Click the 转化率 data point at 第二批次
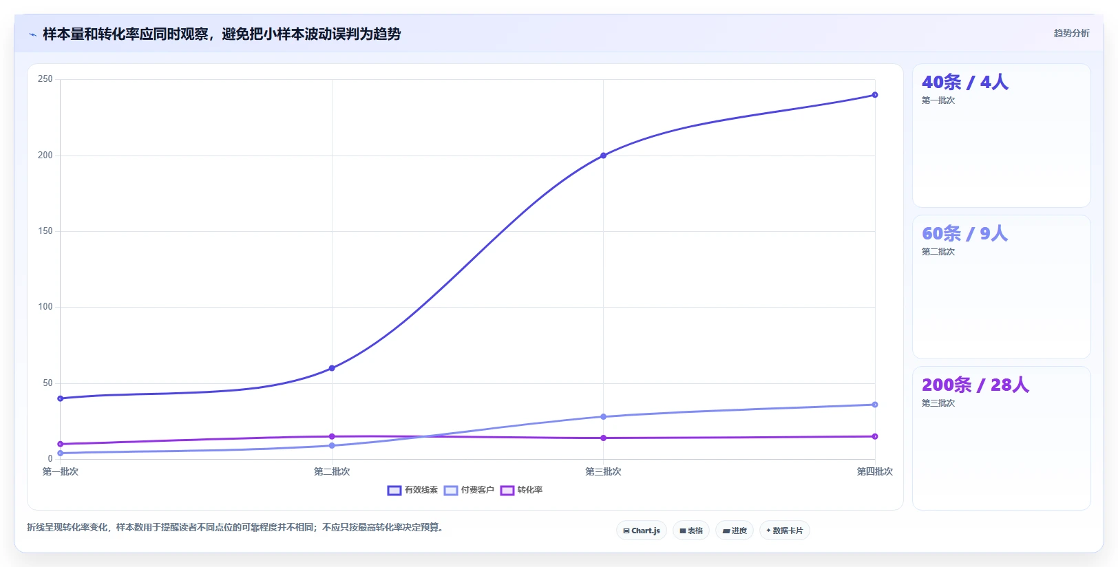The height and width of the screenshot is (567, 1118). pos(332,436)
